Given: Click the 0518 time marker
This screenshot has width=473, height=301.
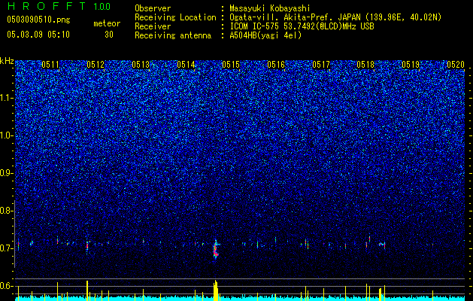Looking at the screenshot, I should click(365, 65).
